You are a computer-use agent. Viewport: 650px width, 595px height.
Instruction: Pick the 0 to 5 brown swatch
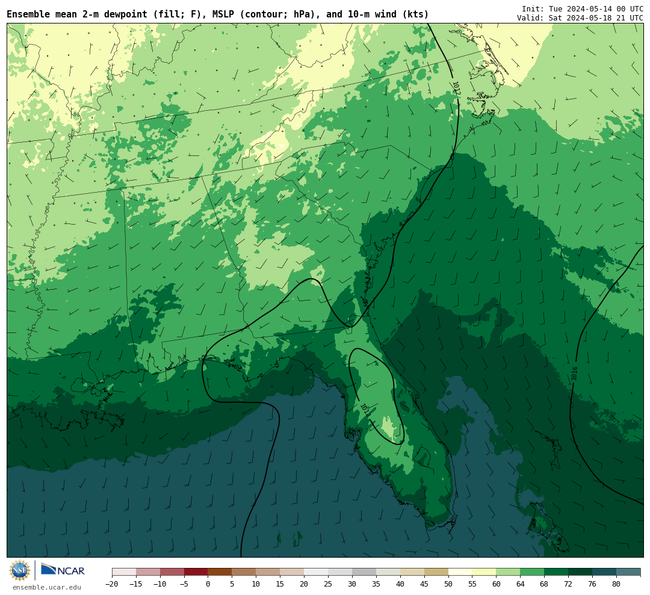[220, 572]
